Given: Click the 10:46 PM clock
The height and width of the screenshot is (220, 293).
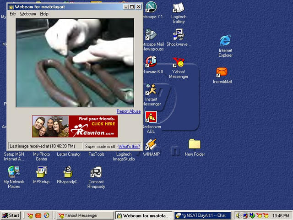Looking at the screenshot, I should pyautogui.click(x=281, y=216).
